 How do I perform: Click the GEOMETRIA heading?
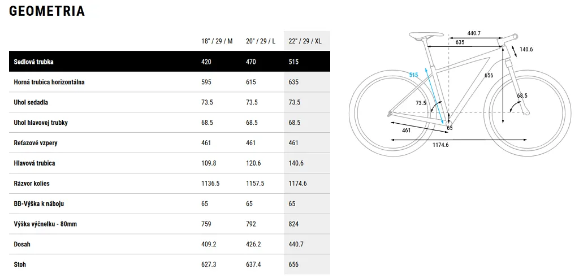(47, 11)
